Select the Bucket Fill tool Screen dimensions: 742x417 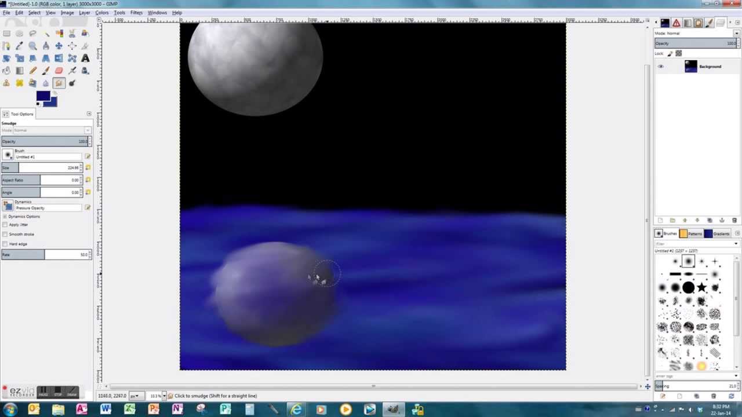point(6,70)
